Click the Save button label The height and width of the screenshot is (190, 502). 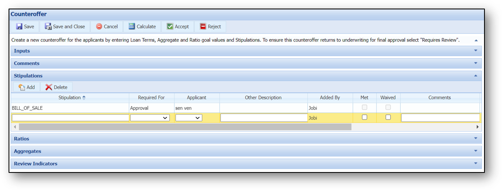[x=29, y=27]
